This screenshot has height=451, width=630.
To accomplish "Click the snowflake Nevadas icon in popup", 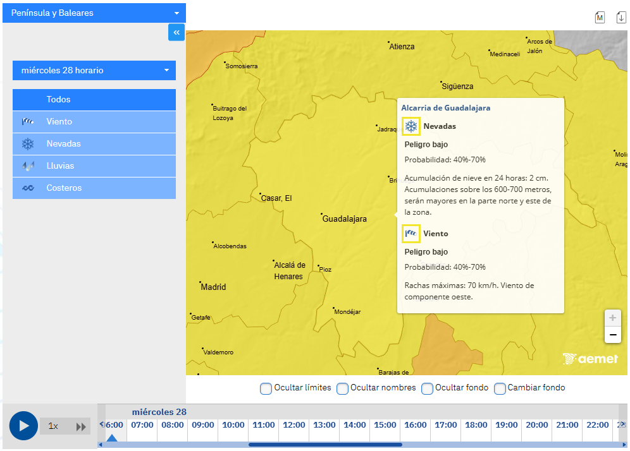I will (411, 126).
